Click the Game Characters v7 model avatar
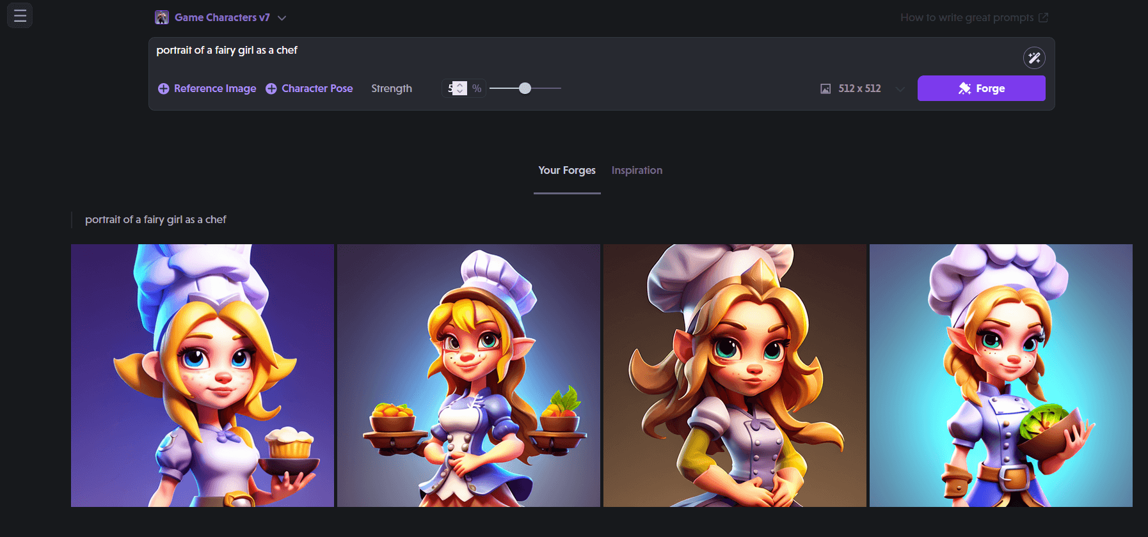This screenshot has height=537, width=1148. coord(162,17)
